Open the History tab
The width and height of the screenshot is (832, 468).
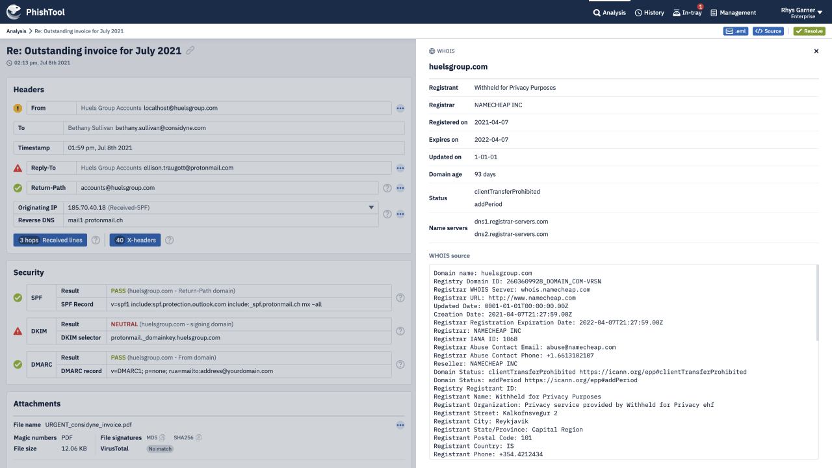pyautogui.click(x=649, y=12)
